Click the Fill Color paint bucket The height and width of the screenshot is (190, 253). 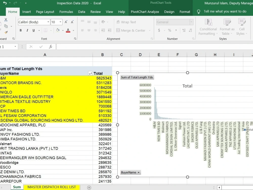tap(58, 30)
